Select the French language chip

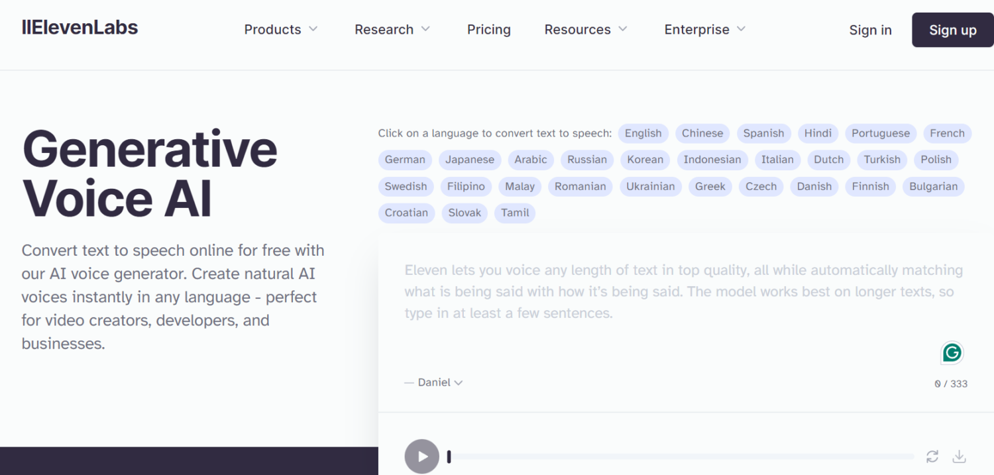click(946, 133)
